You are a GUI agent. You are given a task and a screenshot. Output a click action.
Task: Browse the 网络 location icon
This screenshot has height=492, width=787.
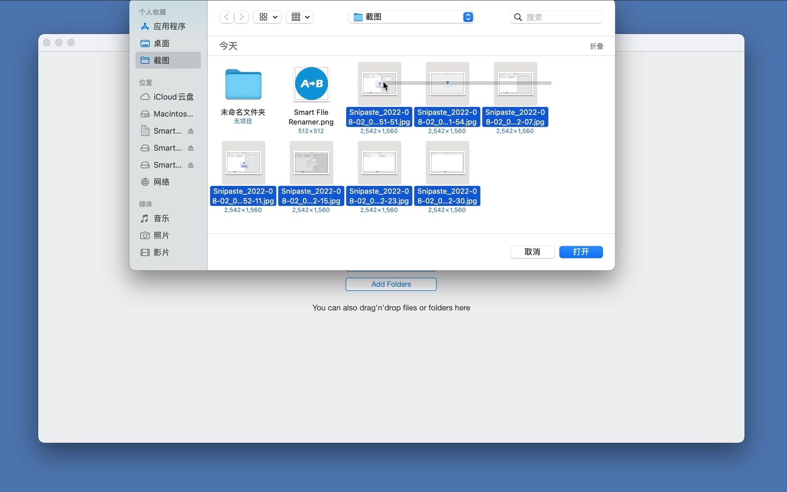(x=161, y=181)
